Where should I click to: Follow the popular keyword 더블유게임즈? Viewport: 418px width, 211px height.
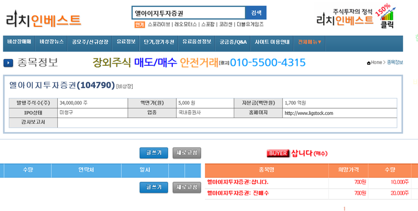coord(250,24)
